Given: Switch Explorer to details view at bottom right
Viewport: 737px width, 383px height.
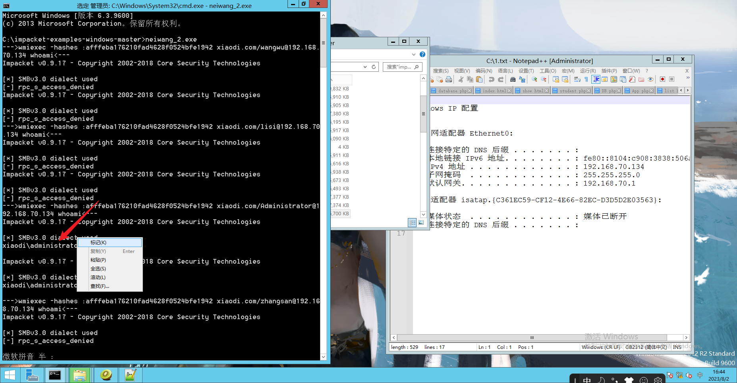Looking at the screenshot, I should click(x=412, y=222).
